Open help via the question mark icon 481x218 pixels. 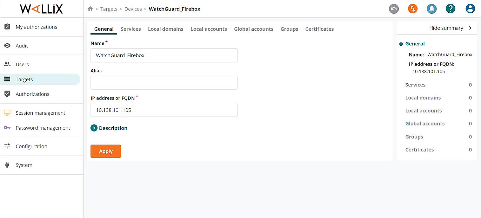click(x=451, y=9)
